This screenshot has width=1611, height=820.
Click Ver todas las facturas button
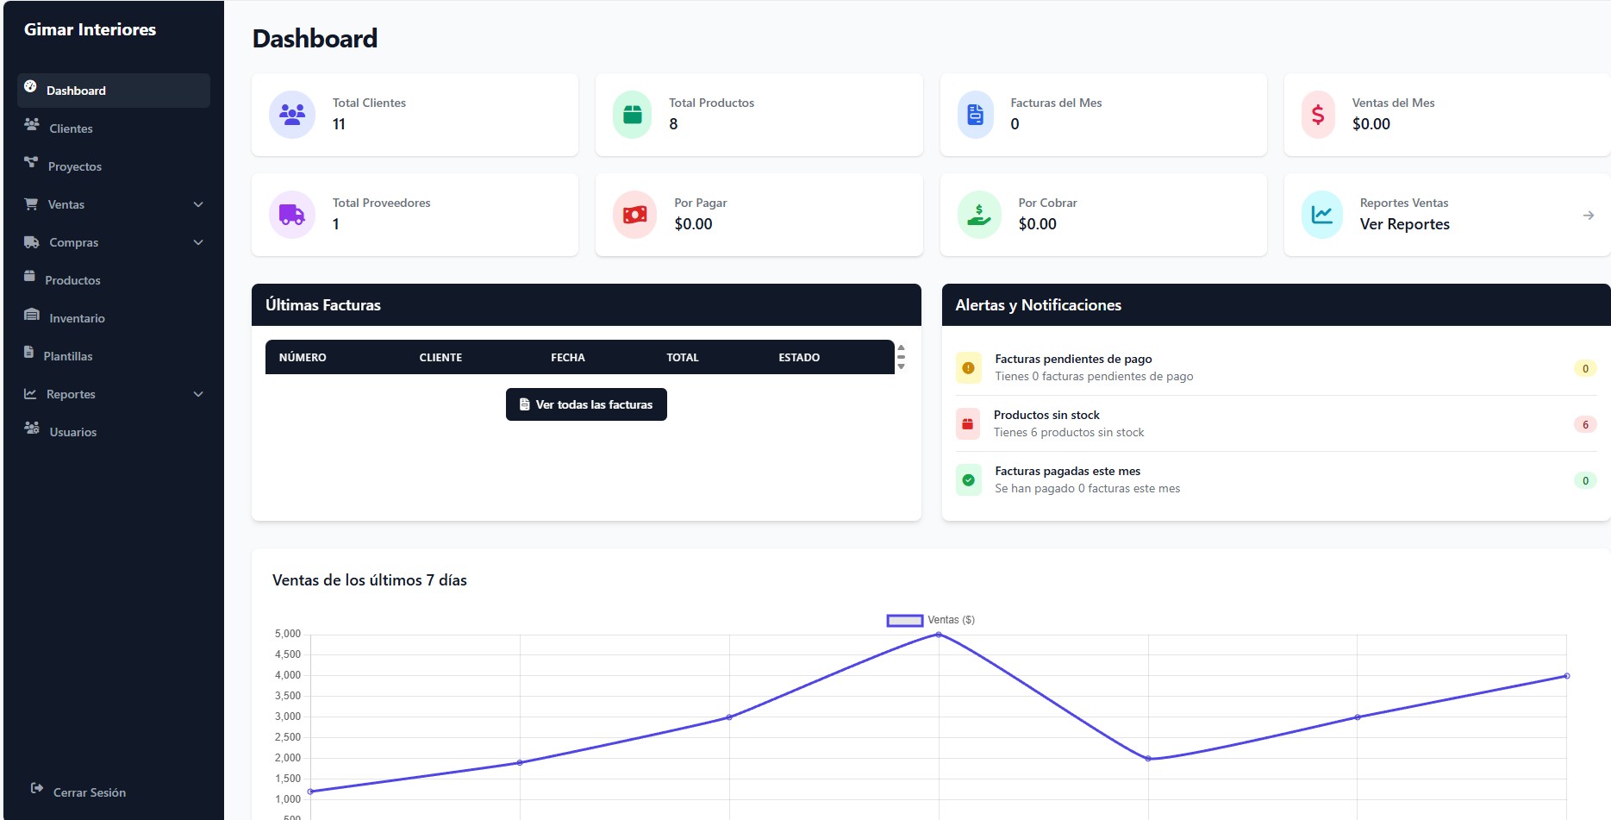[x=586, y=404]
